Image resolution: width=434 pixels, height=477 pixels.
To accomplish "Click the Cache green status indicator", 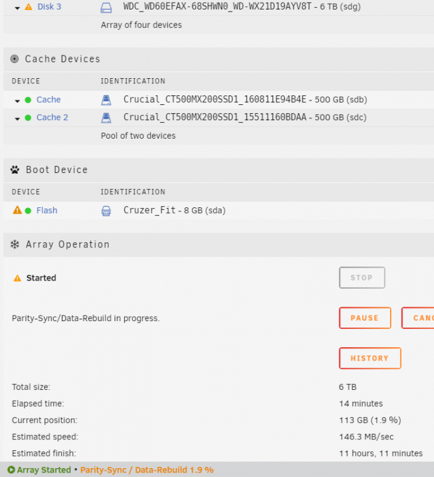I will 28,100.
